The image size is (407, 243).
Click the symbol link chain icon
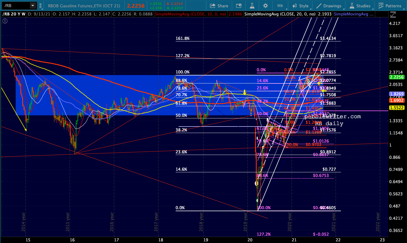[40, 6]
